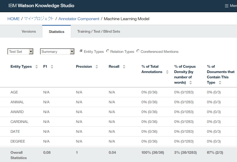Screen dimensions: 237x162
Task: Switch to the Versions tab
Action: (29, 31)
